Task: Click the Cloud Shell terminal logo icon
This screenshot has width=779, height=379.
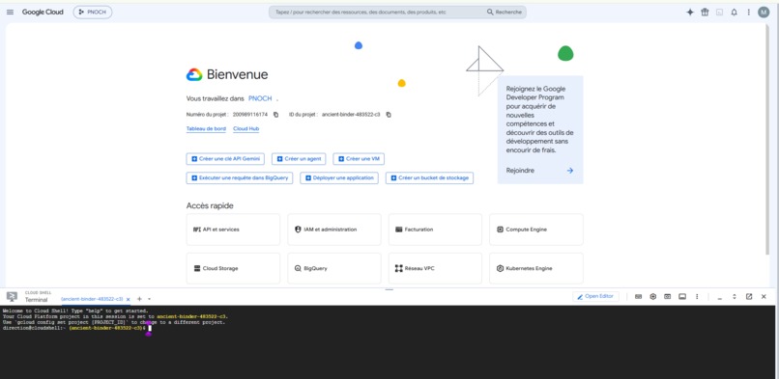Action: click(12, 296)
